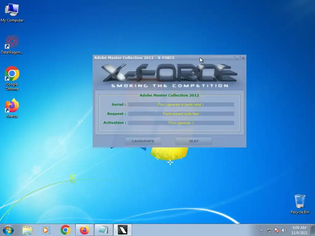Click the 'Activation :' label
315x236 pixels.
[x=115, y=123]
